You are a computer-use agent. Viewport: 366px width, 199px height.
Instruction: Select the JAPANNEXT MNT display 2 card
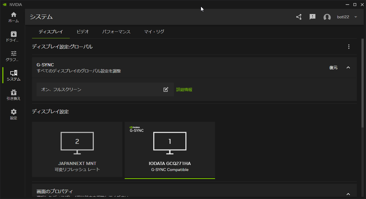(77, 149)
